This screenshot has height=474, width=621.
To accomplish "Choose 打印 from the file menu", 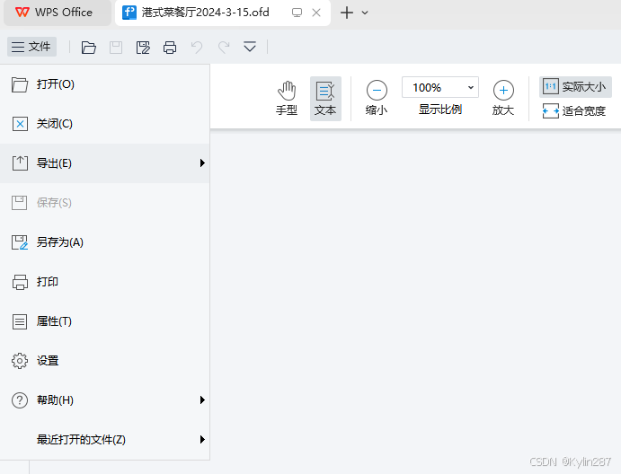I will (105, 282).
